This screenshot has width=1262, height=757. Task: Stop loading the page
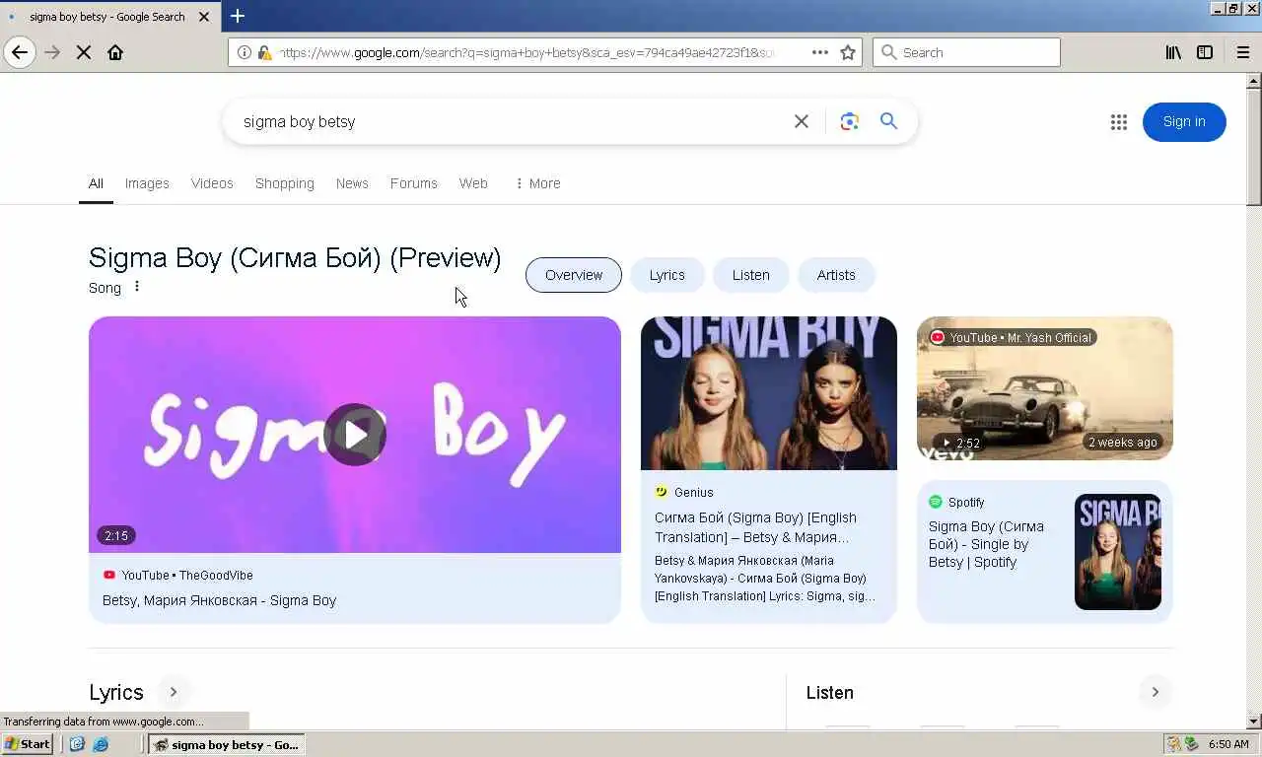(x=84, y=52)
